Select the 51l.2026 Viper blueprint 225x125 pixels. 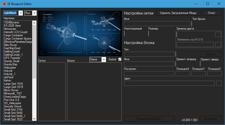click(18, 26)
